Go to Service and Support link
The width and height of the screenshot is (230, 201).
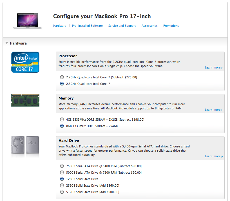(x=122, y=26)
